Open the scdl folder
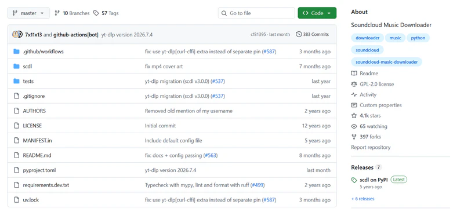The height and width of the screenshot is (212, 464). click(x=27, y=67)
